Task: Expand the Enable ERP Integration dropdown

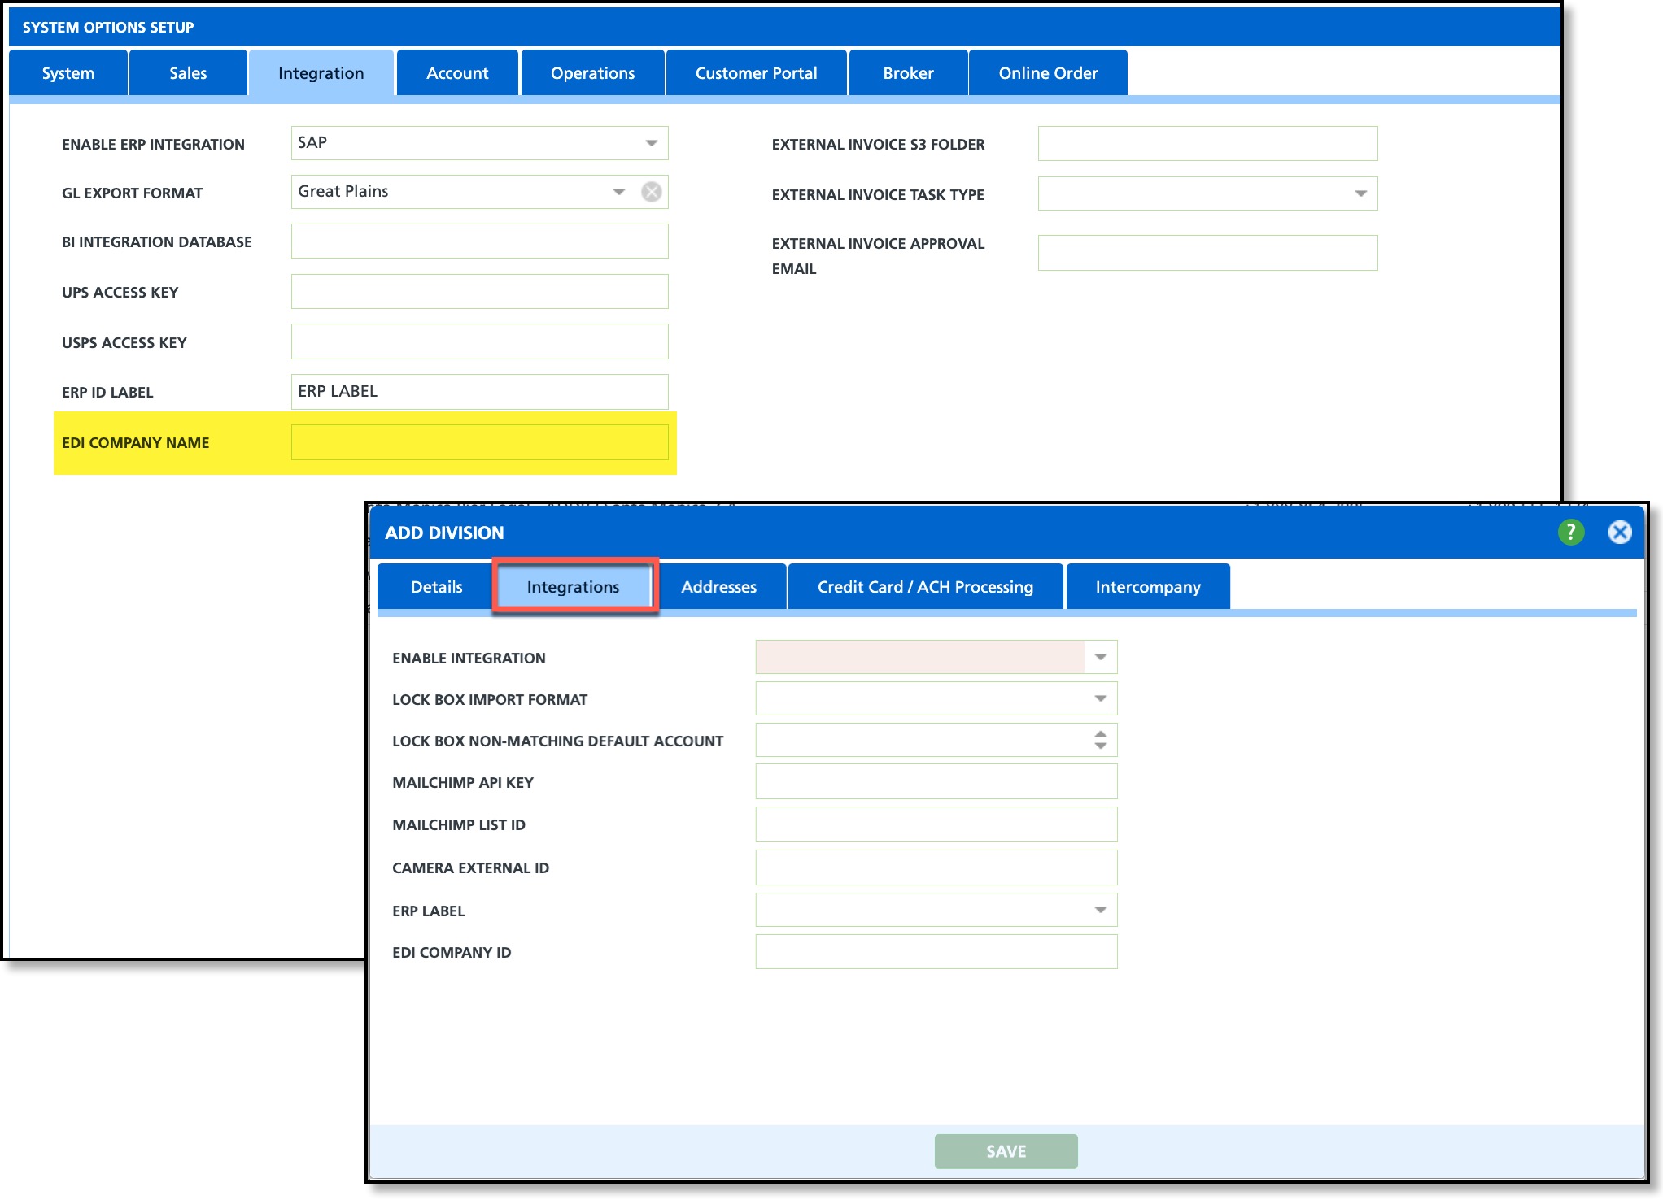Action: pos(651,143)
